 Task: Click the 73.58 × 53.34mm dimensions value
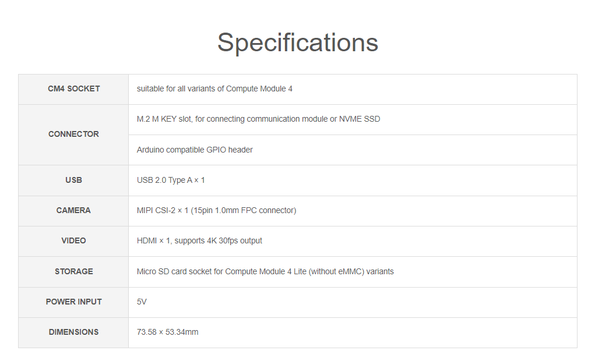pos(168,332)
